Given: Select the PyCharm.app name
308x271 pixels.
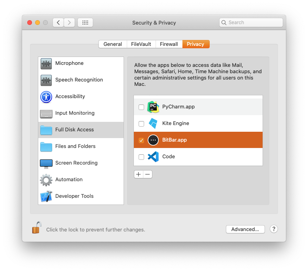Looking at the screenshot, I should click(x=178, y=107).
